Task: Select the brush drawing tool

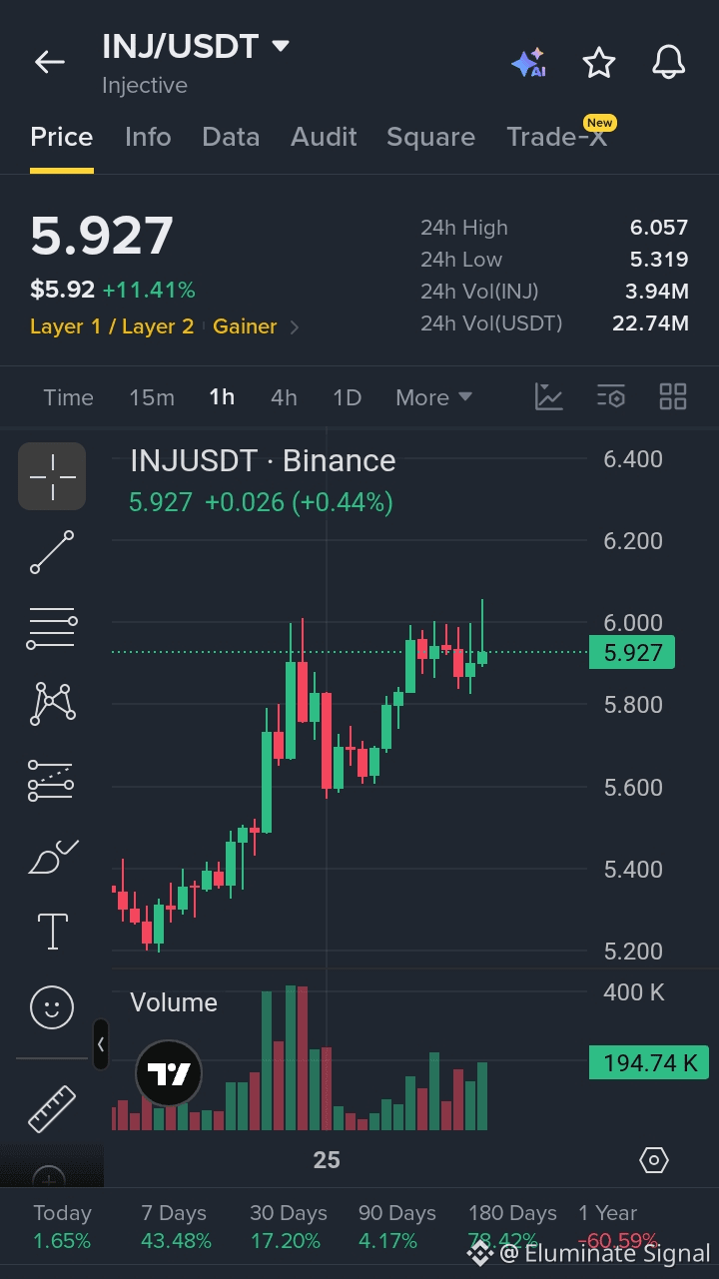Action: 52,857
